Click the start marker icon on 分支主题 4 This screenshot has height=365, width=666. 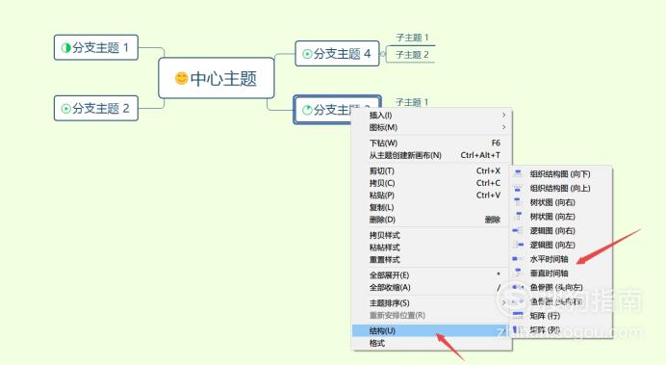point(307,54)
